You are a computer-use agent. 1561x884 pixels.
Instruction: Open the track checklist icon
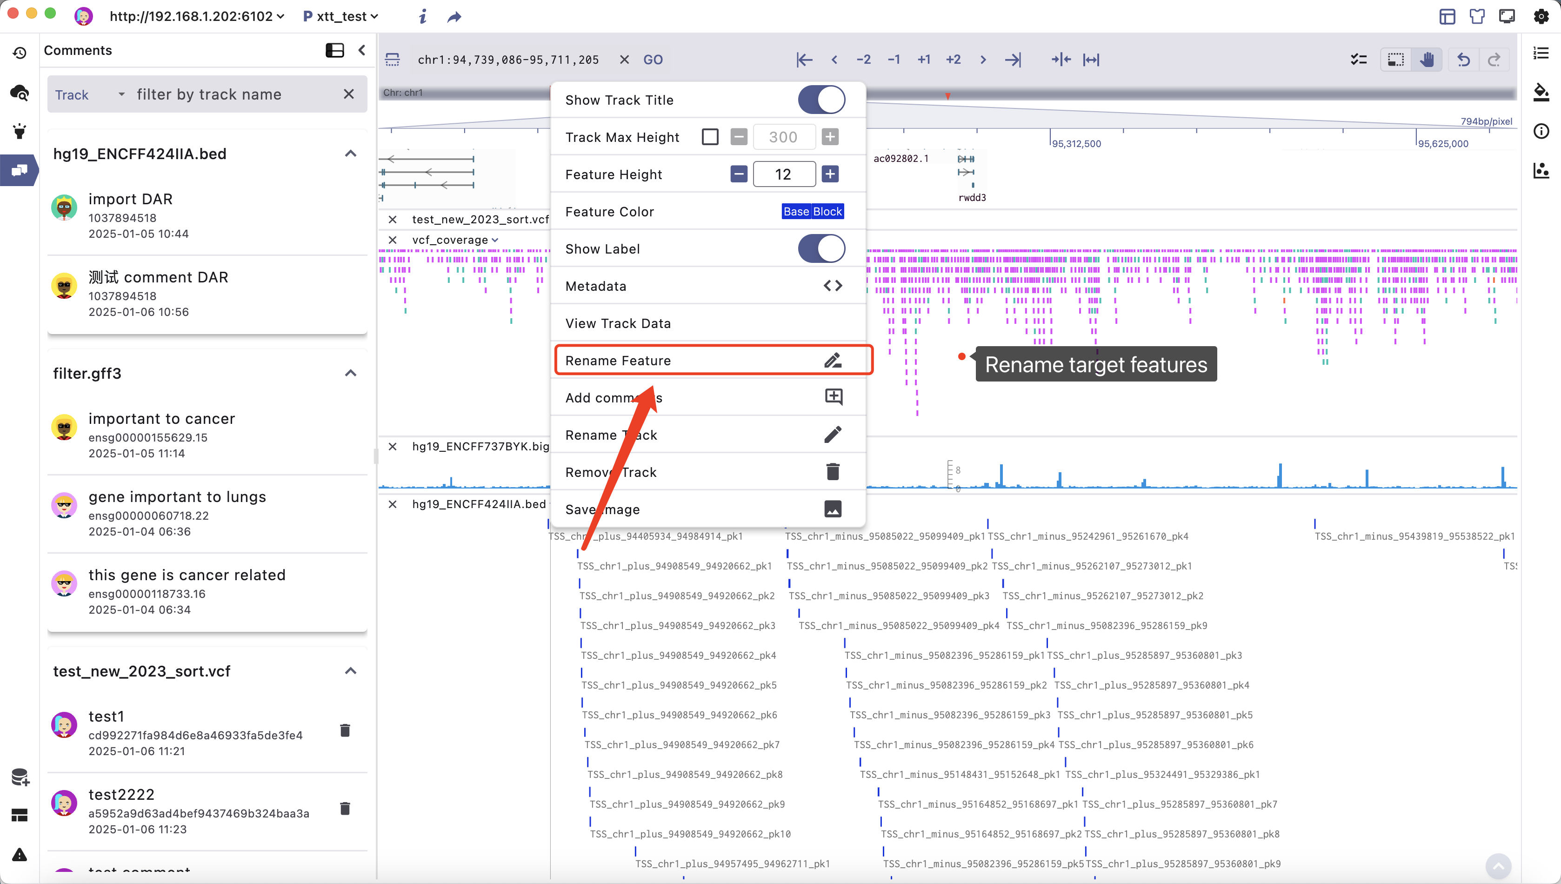1358,60
